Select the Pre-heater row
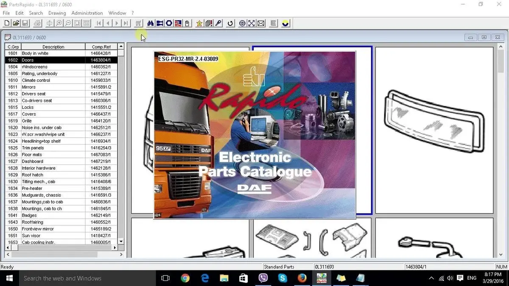Screen dimensions: 509x286 pyautogui.click(x=61, y=188)
